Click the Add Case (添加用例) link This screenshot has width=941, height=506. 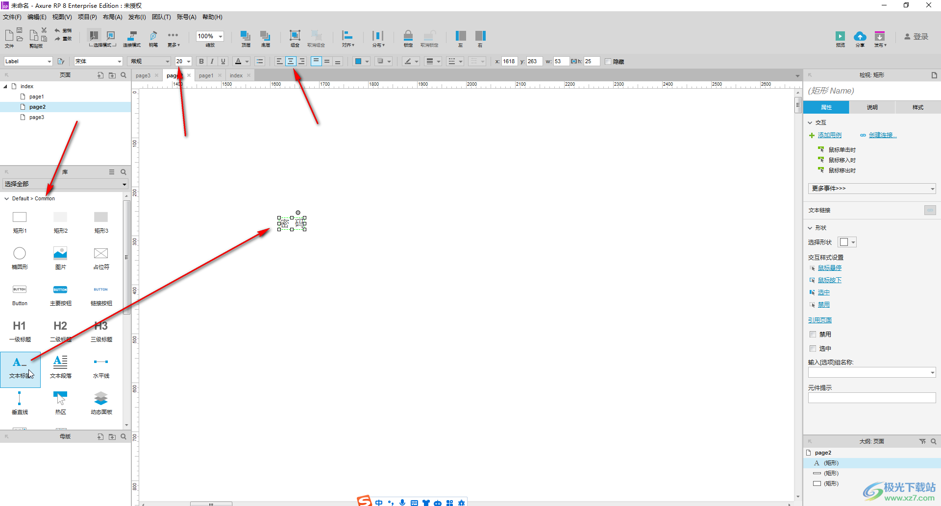829,135
